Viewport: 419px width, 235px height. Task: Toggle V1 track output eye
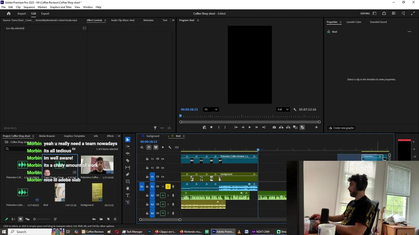click(x=163, y=177)
